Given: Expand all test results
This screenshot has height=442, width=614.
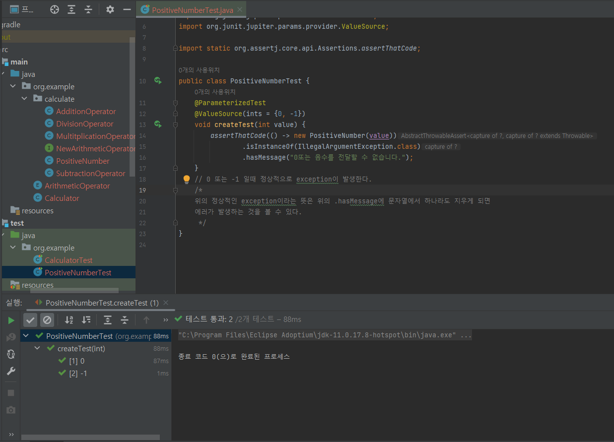Looking at the screenshot, I should [108, 320].
